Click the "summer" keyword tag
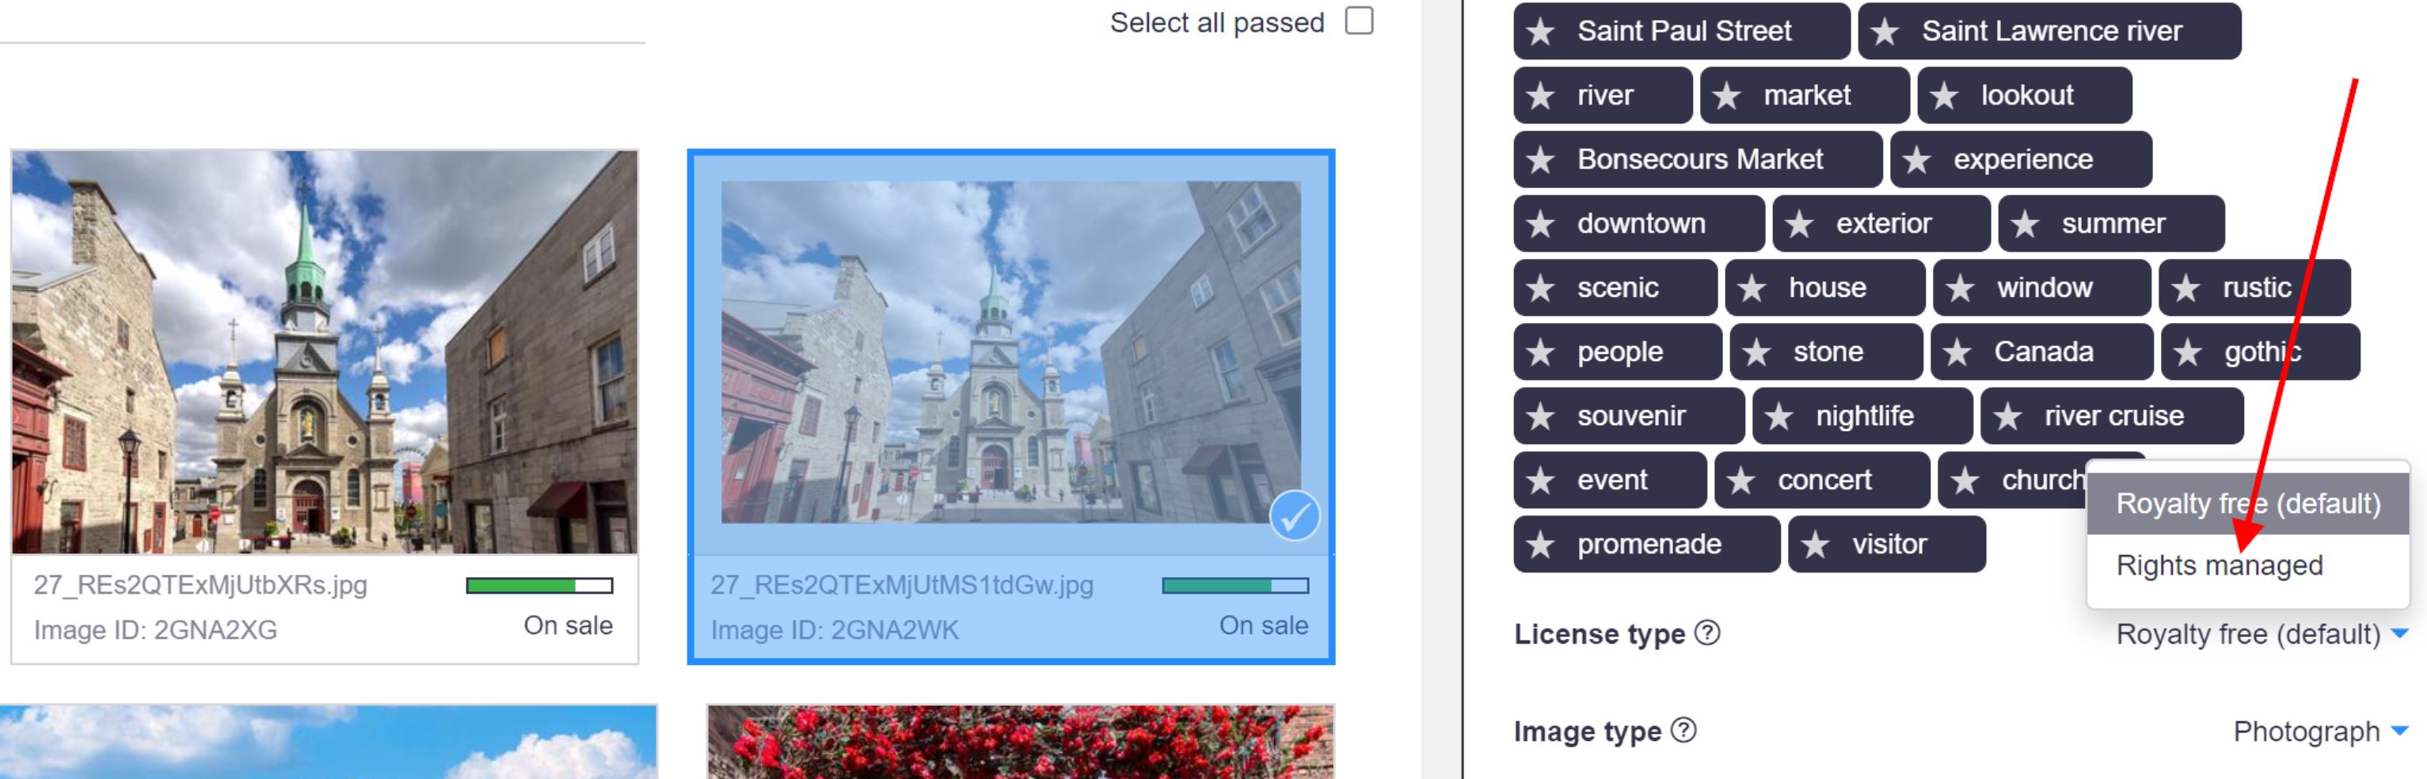The image size is (2427, 779). pyautogui.click(x=2113, y=223)
